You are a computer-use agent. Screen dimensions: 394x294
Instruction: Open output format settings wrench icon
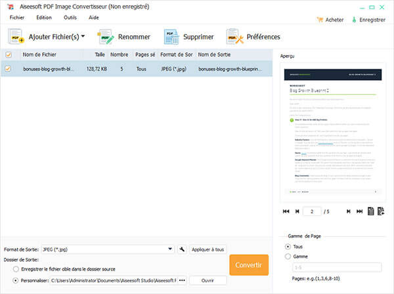181,249
